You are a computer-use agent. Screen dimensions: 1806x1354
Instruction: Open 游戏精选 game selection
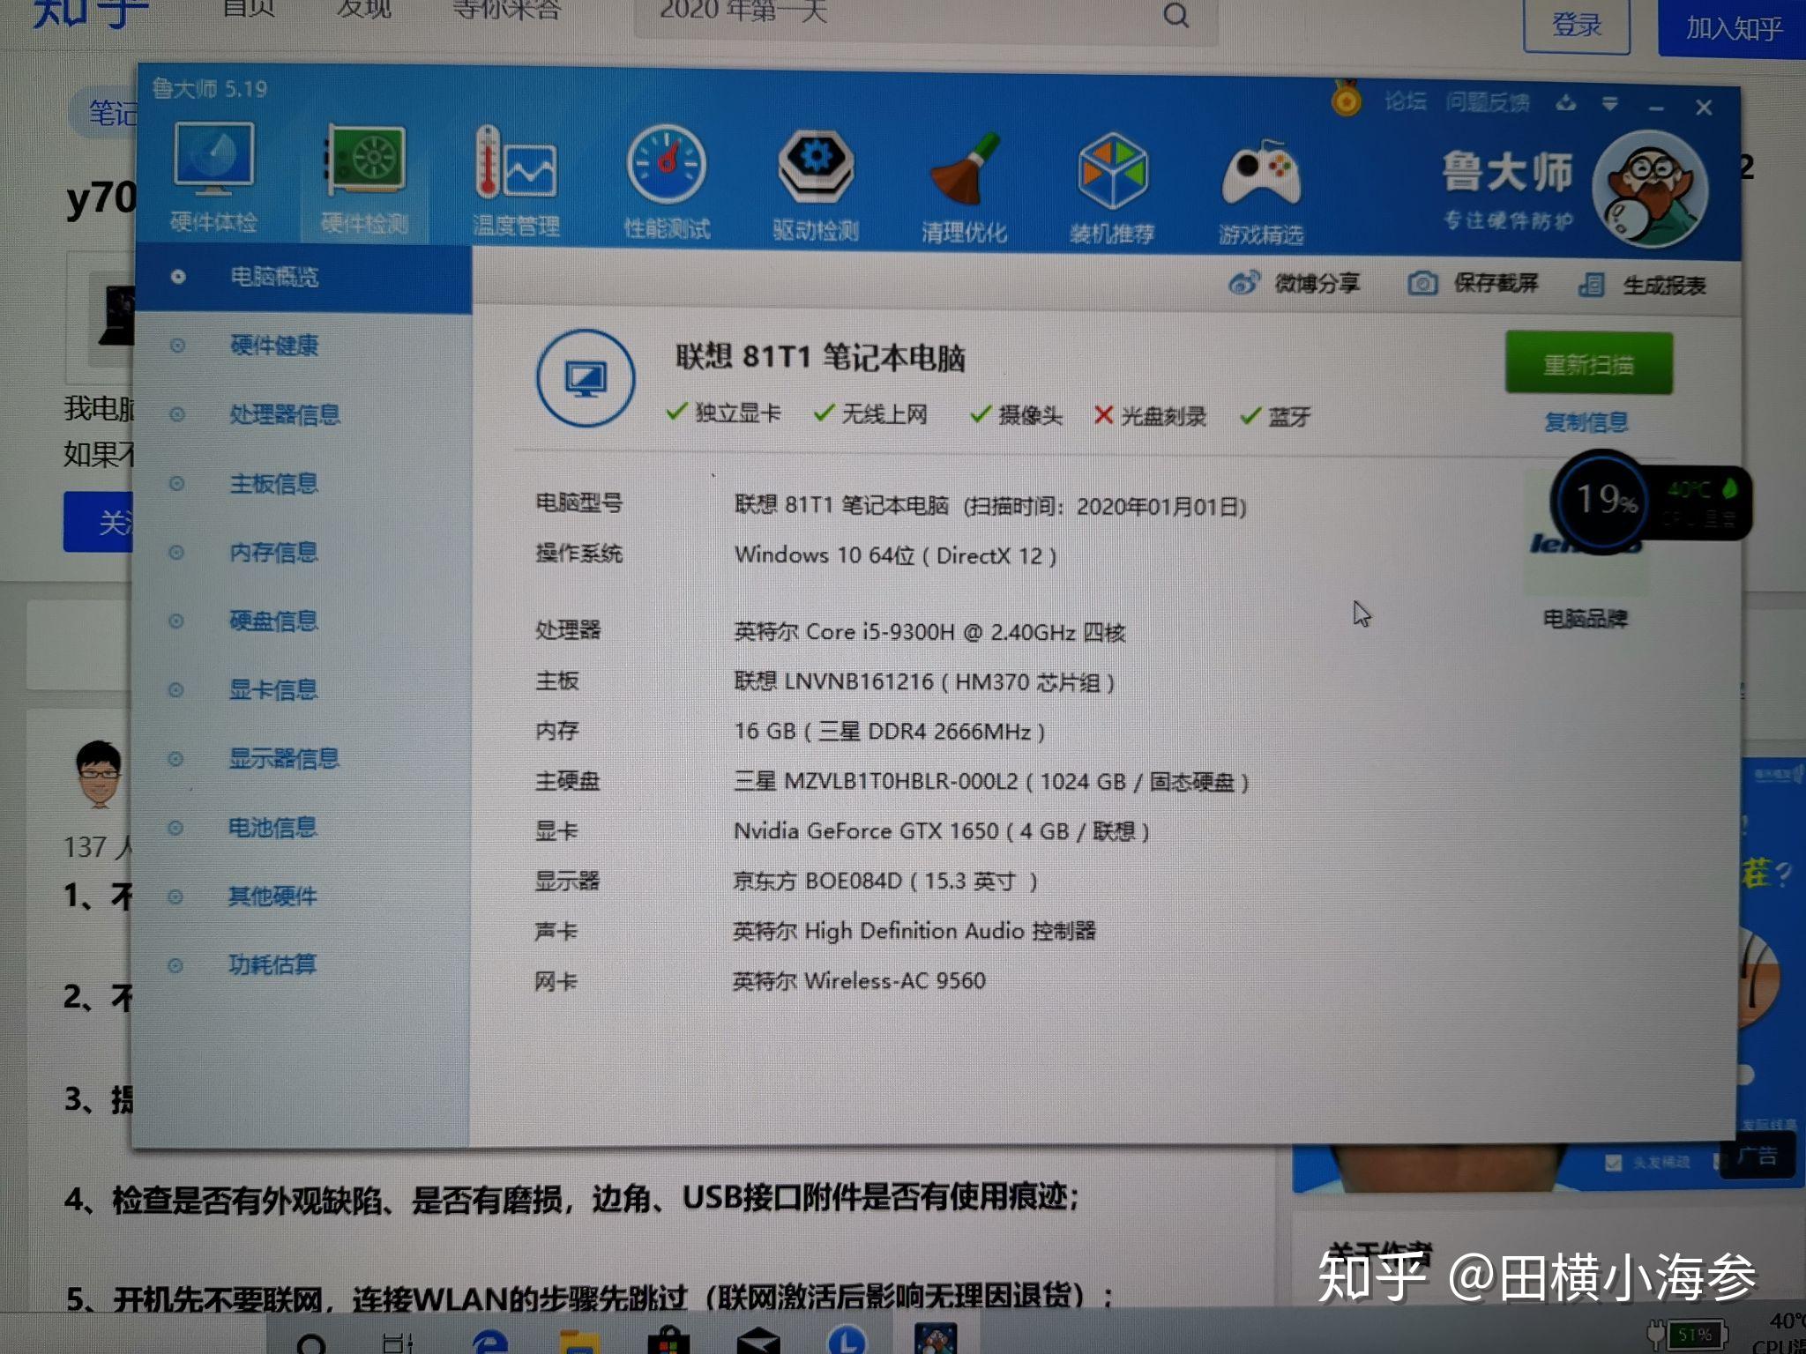coord(1261,191)
